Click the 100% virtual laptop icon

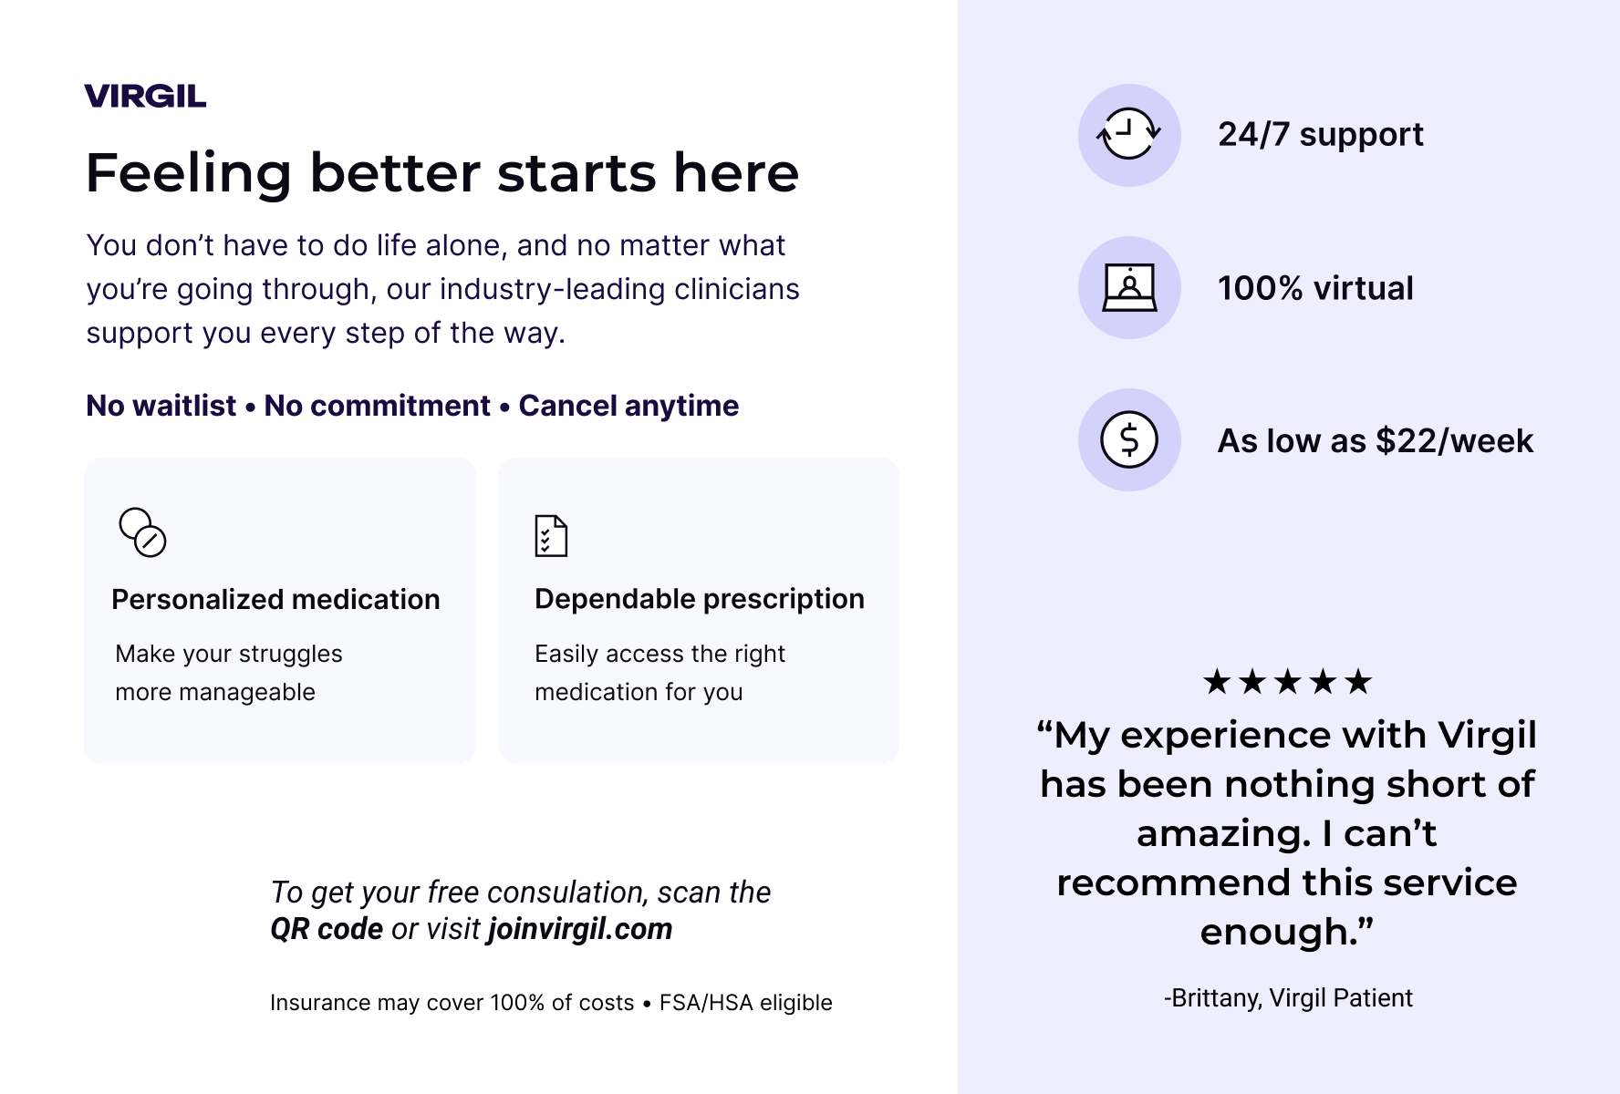coord(1129,287)
